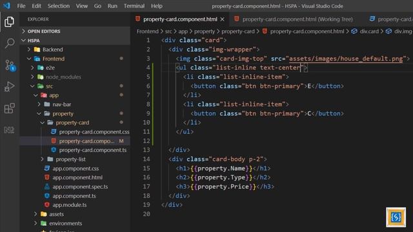Open the Search view icon
Image resolution: width=413 pixels, height=232 pixels.
pos(10,43)
